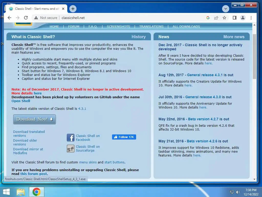This screenshot has height=197, width=262.
Task: Open 'Classic Shell is no longer actively developed' headline
Action: point(200,47)
